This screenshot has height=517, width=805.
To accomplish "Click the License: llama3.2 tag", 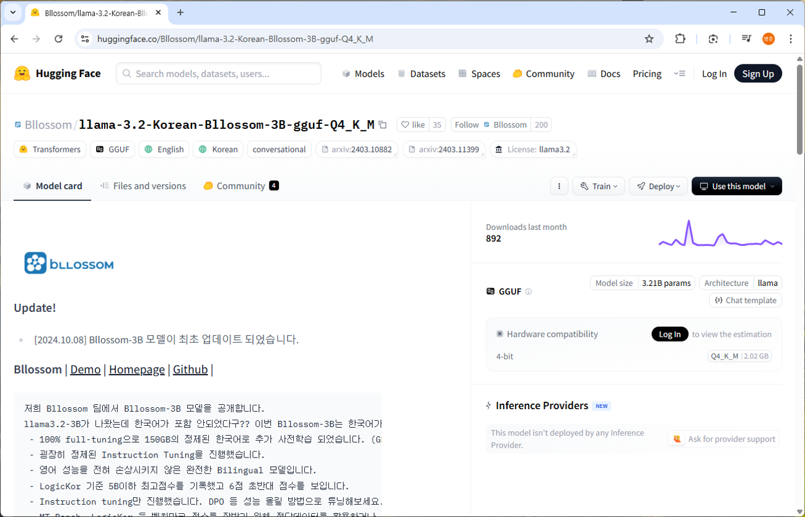I will (533, 149).
